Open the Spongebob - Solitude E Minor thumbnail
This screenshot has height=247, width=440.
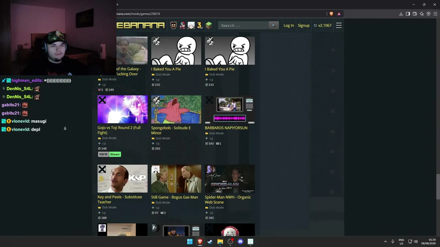(x=176, y=109)
